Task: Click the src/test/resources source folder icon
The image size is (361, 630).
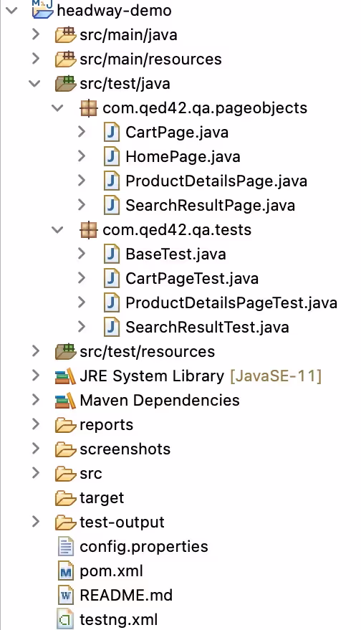Action: click(65, 352)
